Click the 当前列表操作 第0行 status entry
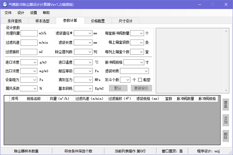The width and height of the screenshot is (233, 155). (130, 151)
